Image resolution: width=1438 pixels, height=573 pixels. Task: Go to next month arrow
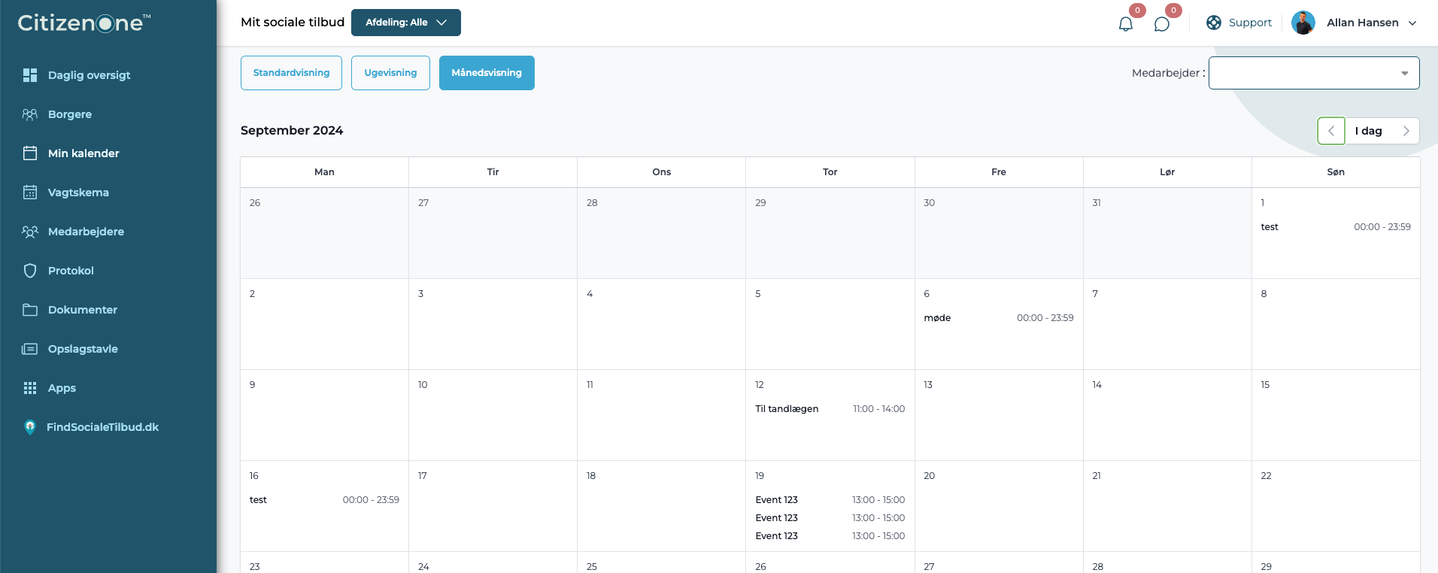click(1406, 131)
